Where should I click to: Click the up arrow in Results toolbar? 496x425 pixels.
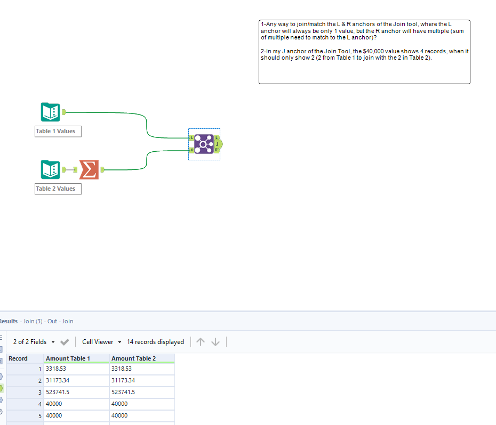pos(200,342)
